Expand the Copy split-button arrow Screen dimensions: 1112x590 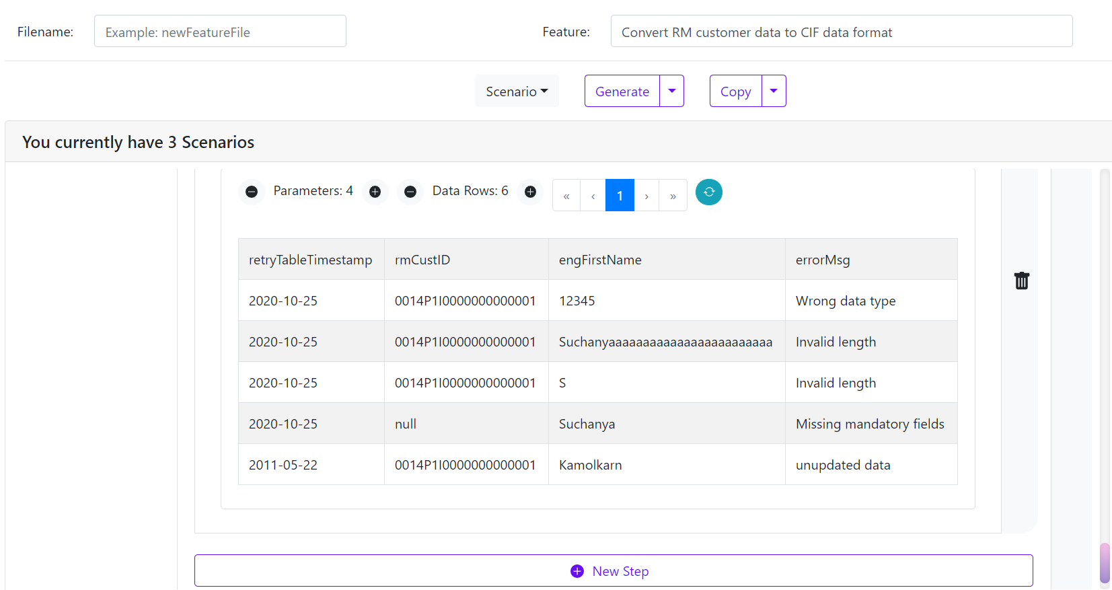(x=774, y=91)
